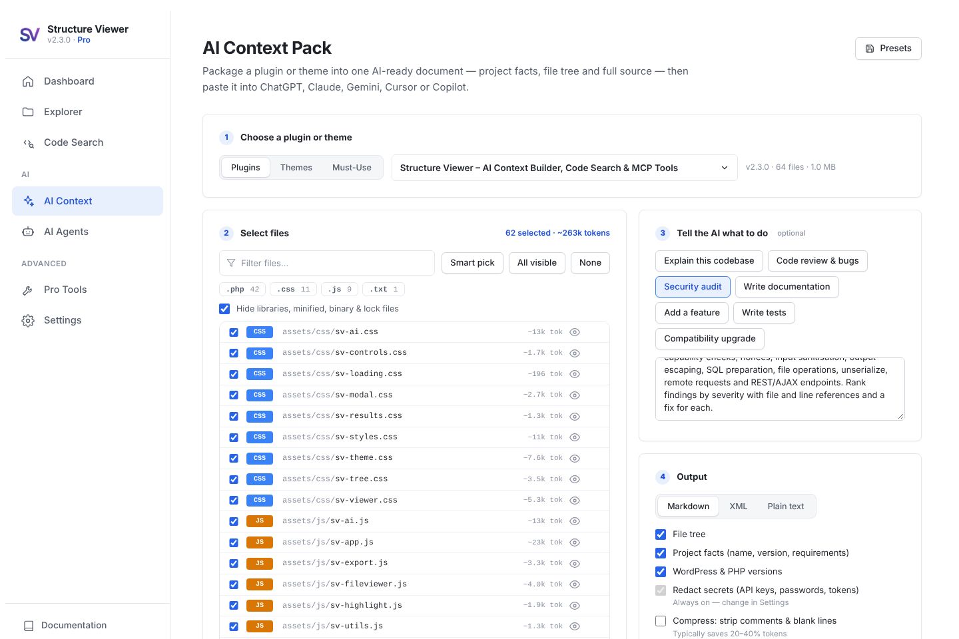The width and height of the screenshot is (959, 639).
Task: Preview sv-styles.css with its eye icon
Action: coord(575,437)
